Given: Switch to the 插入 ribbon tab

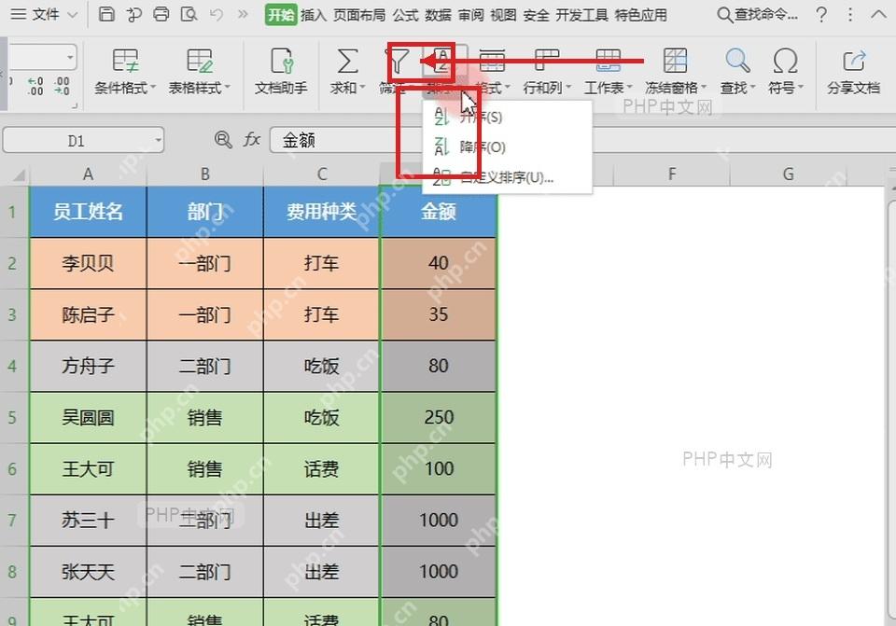Looking at the screenshot, I should [x=314, y=15].
